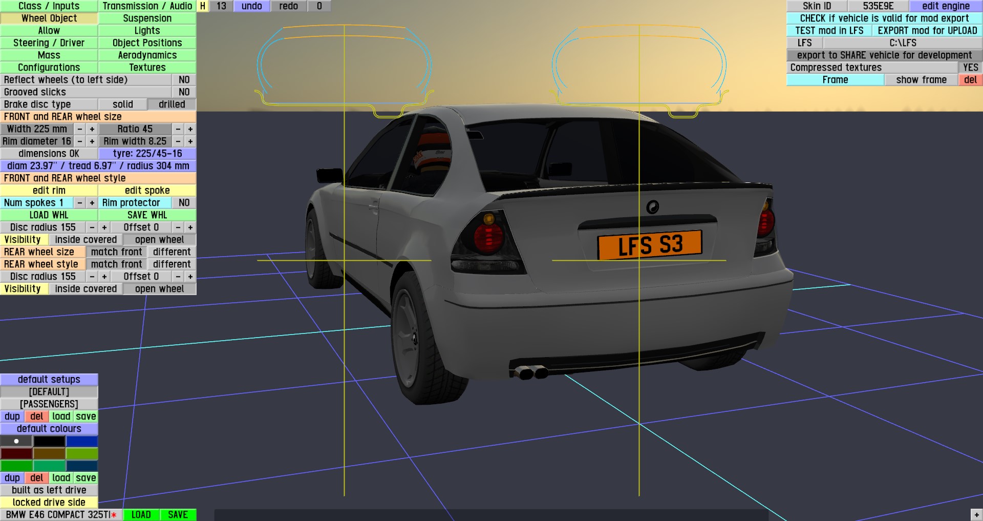The image size is (983, 521).
Task: Pick the black colour swatch
Action: tap(49, 441)
